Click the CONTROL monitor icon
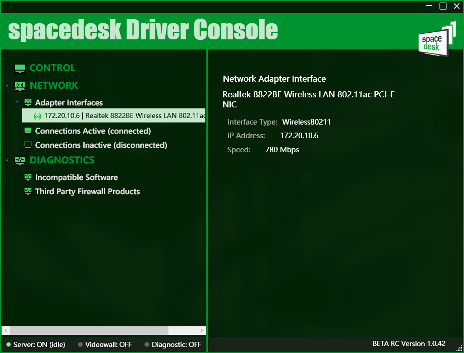464x353 pixels. pos(20,68)
